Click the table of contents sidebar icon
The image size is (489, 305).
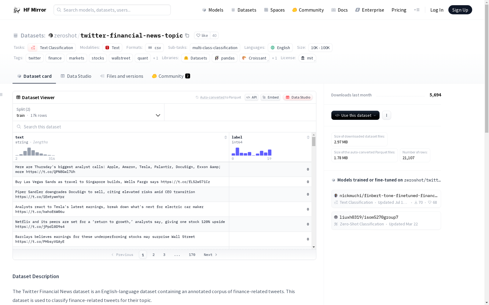point(2,95)
